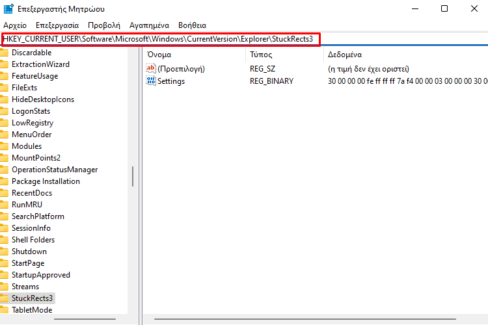Sort by the Δεδομένα column header
Image resolution: width=488 pixels, height=325 pixels.
[x=406, y=55]
